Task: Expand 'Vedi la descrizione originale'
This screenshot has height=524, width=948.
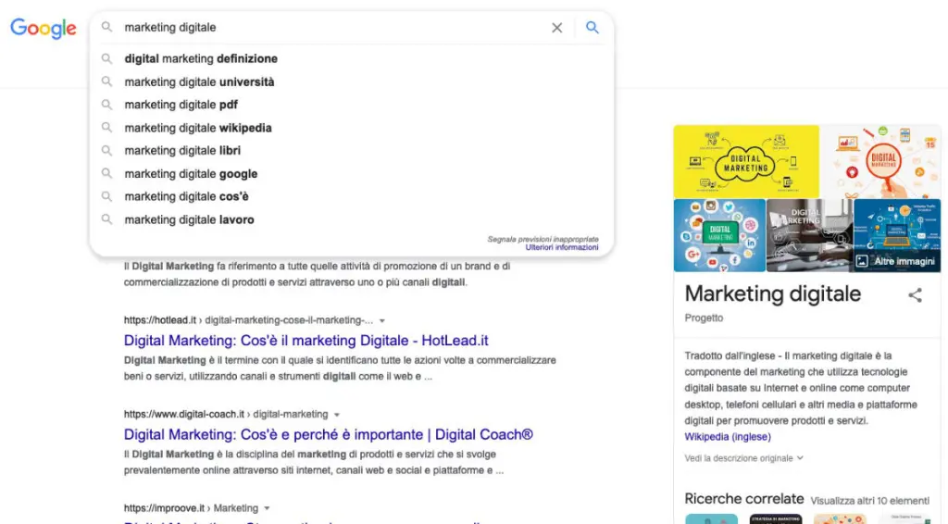Action: point(743,458)
